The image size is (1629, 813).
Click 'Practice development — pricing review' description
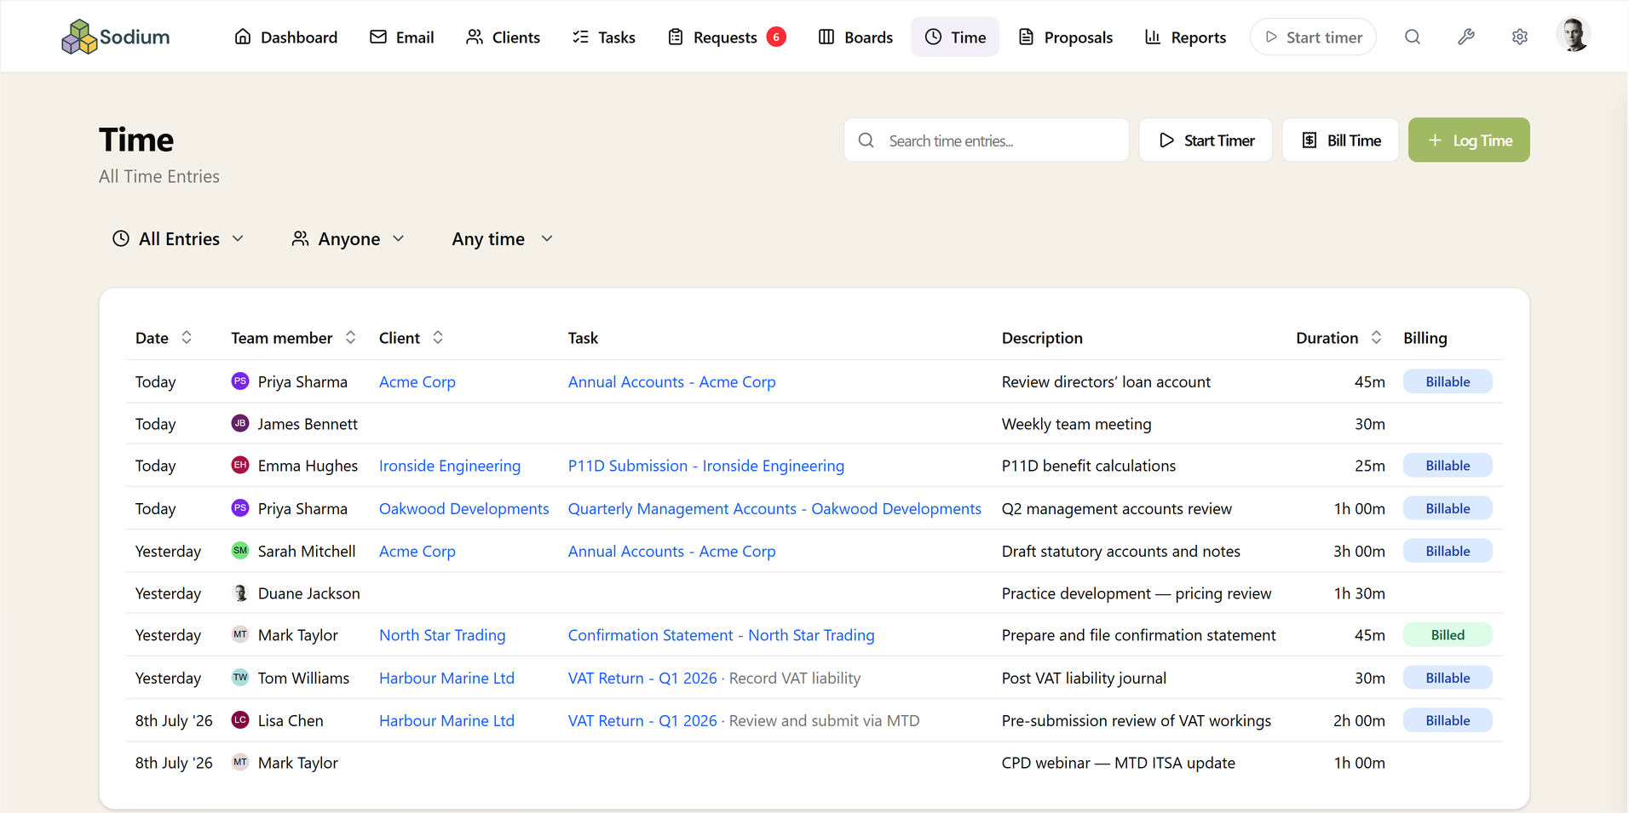[1137, 593]
